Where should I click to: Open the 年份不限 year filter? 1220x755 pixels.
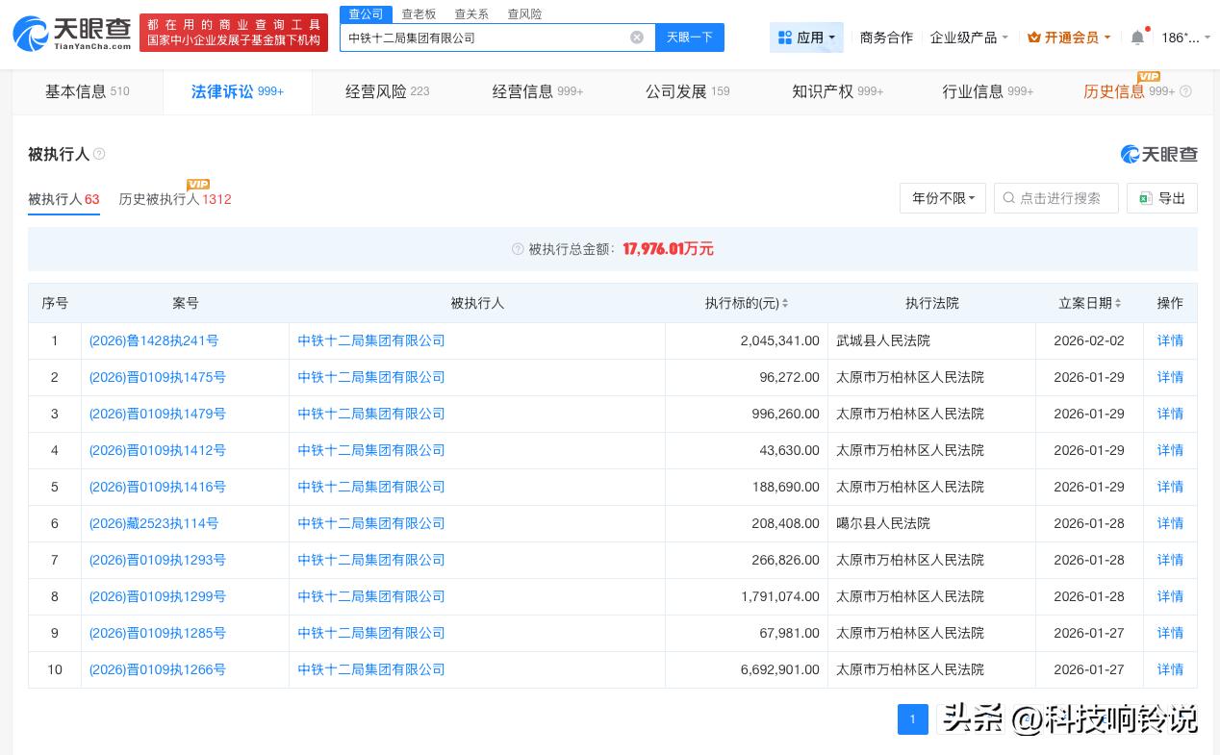click(x=942, y=198)
